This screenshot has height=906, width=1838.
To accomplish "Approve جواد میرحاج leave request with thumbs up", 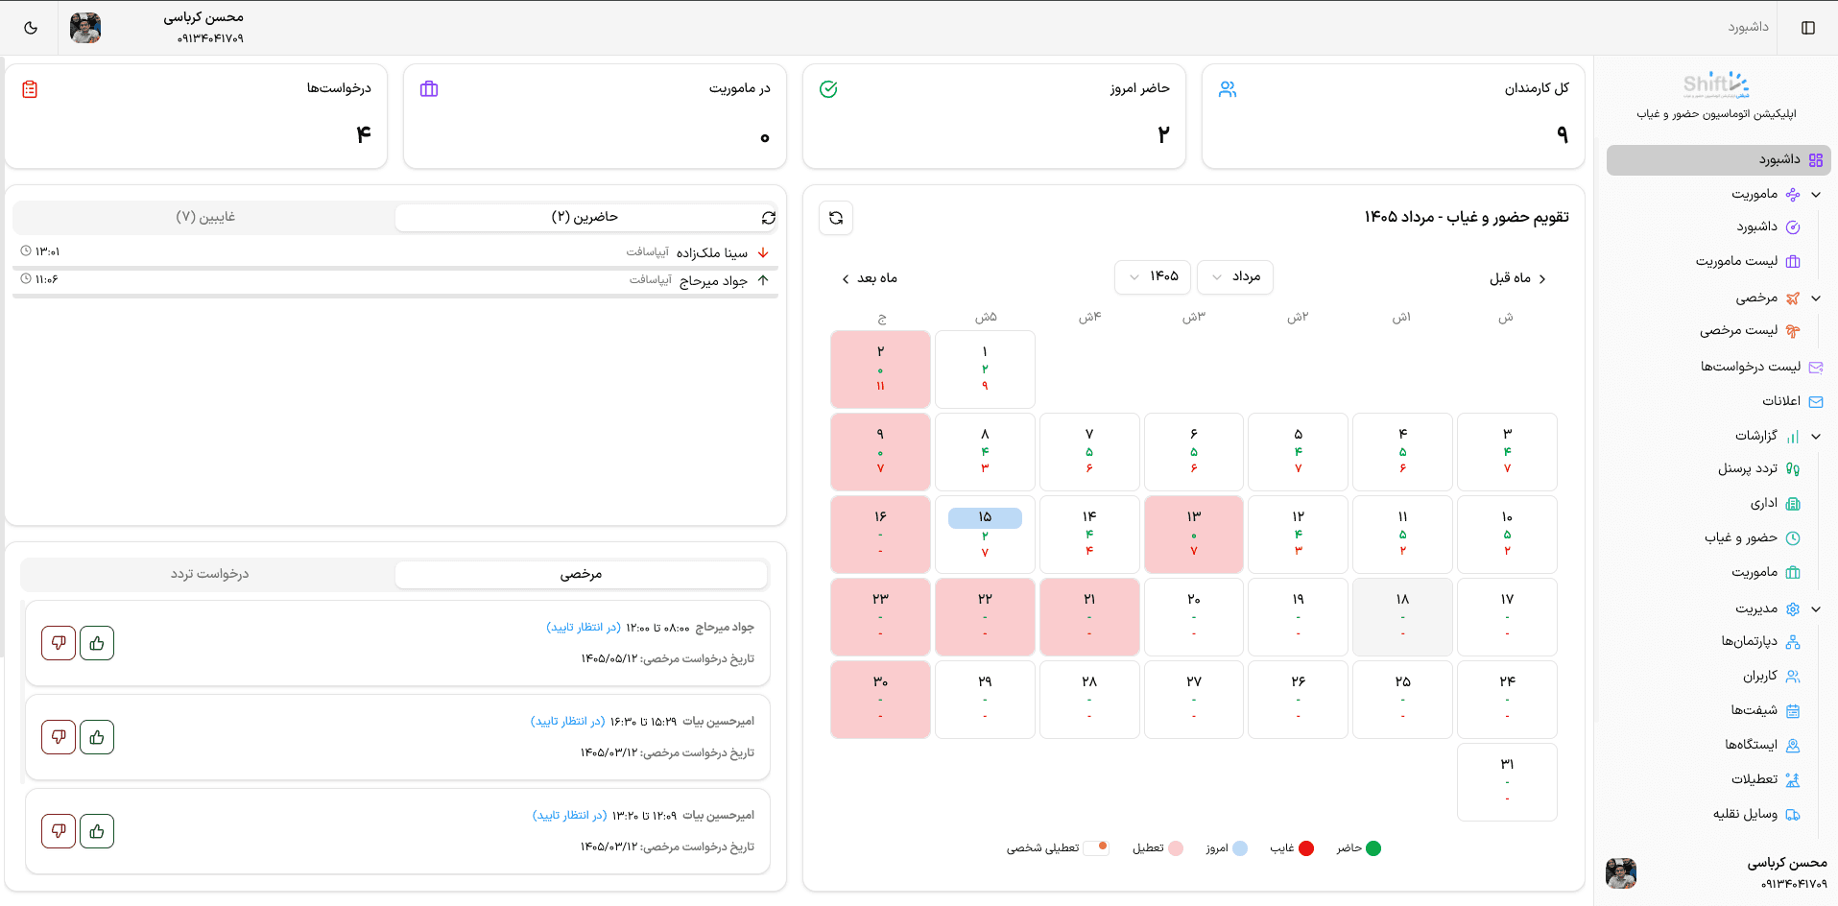I will click(x=97, y=643).
